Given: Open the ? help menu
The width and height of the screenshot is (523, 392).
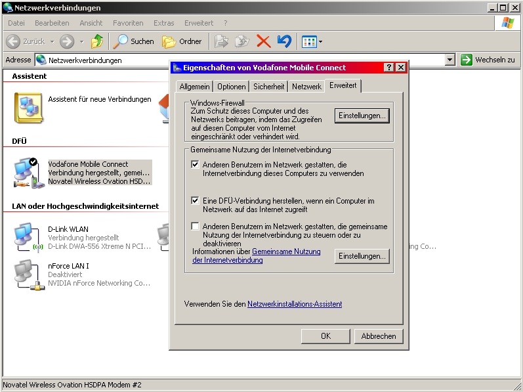Looking at the screenshot, I should coord(226,23).
